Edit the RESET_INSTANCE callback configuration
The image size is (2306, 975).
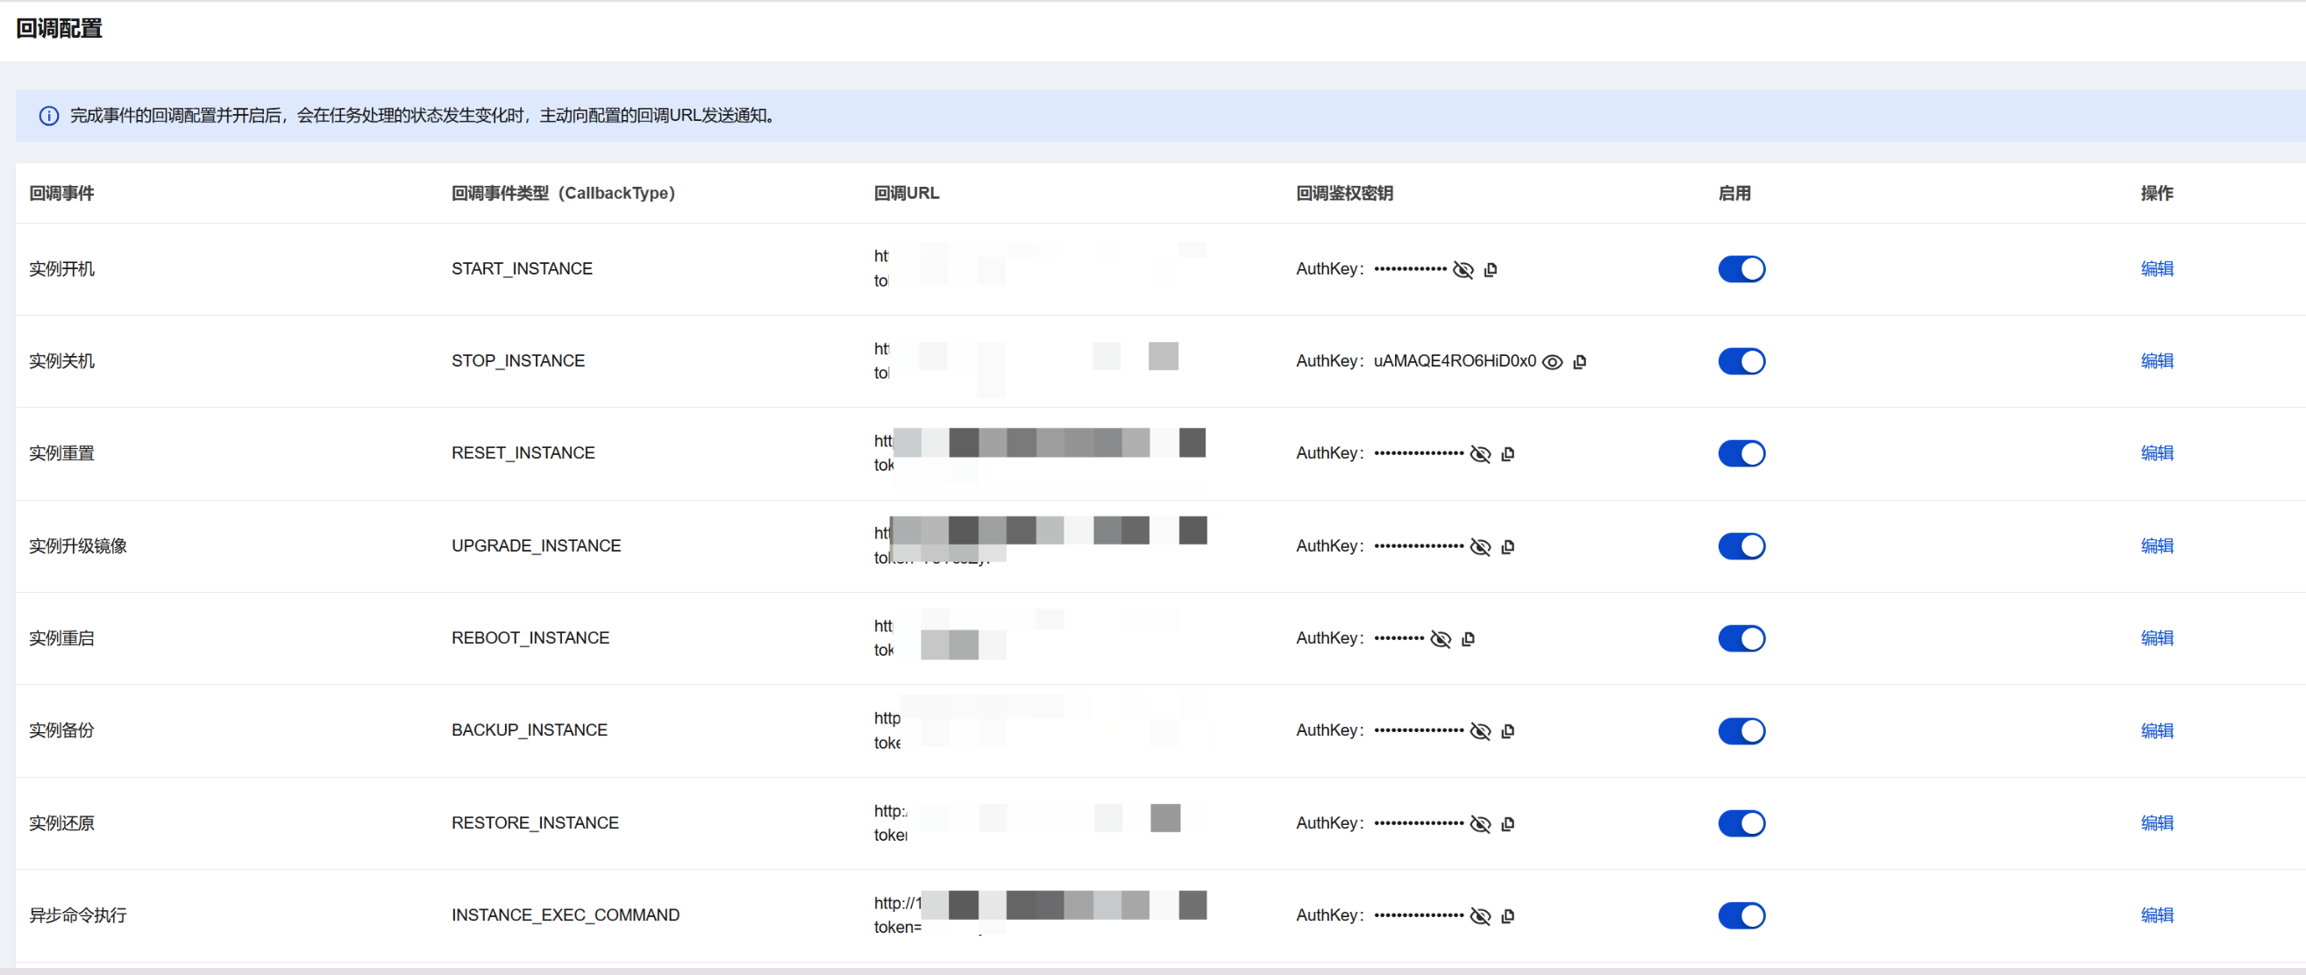(2156, 453)
